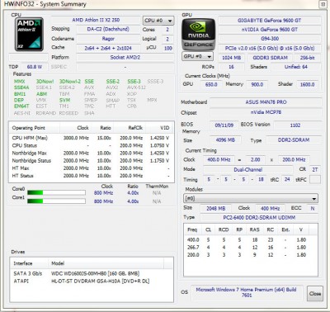Select the 200.0 frequency timing row

tap(250, 255)
